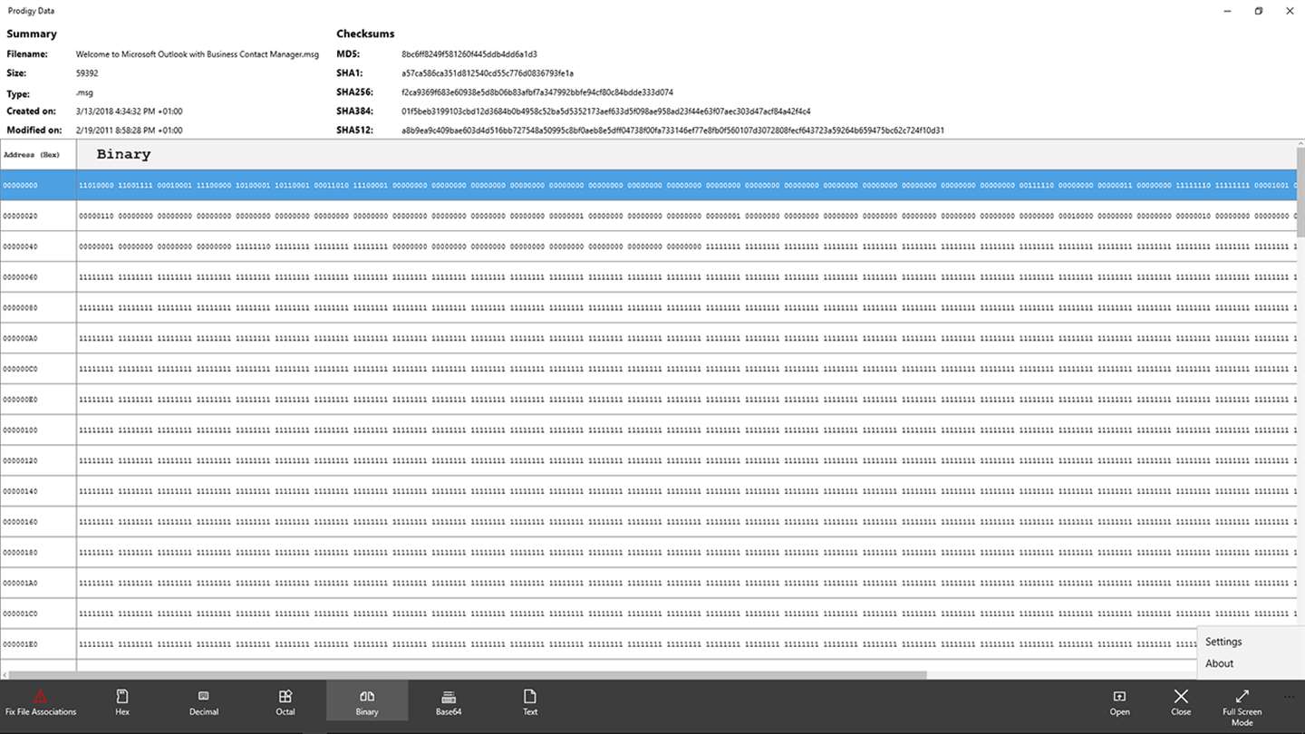Click the Fix File Associations warning icon
This screenshot has height=734, width=1305.
point(40,697)
